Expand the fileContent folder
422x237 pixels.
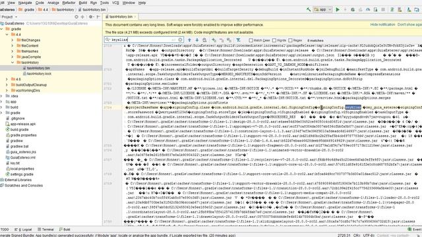click(x=13, y=45)
